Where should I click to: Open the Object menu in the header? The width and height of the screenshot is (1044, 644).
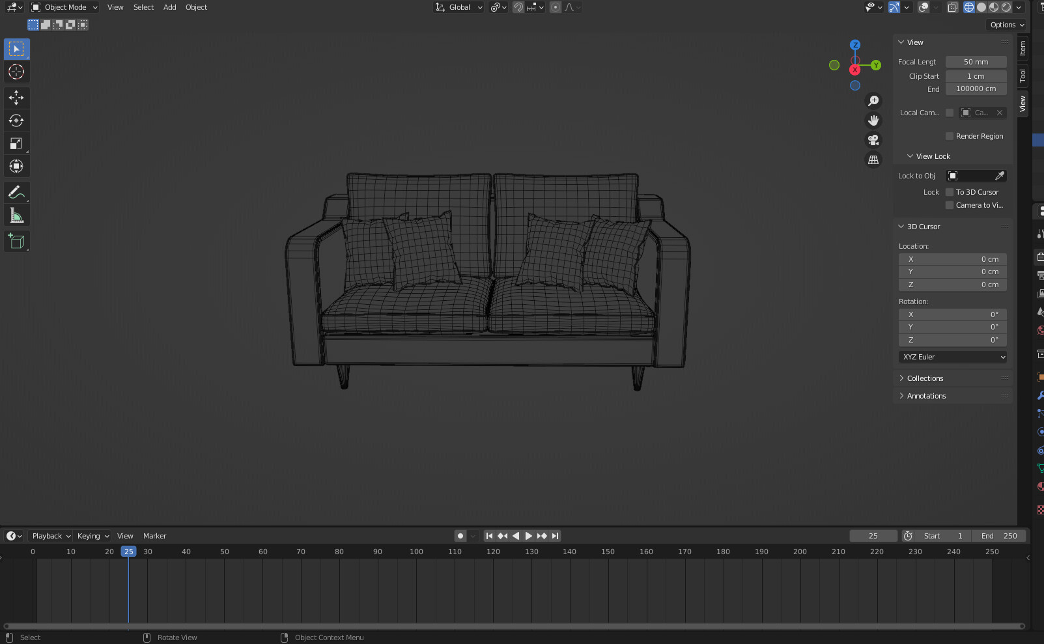click(196, 7)
